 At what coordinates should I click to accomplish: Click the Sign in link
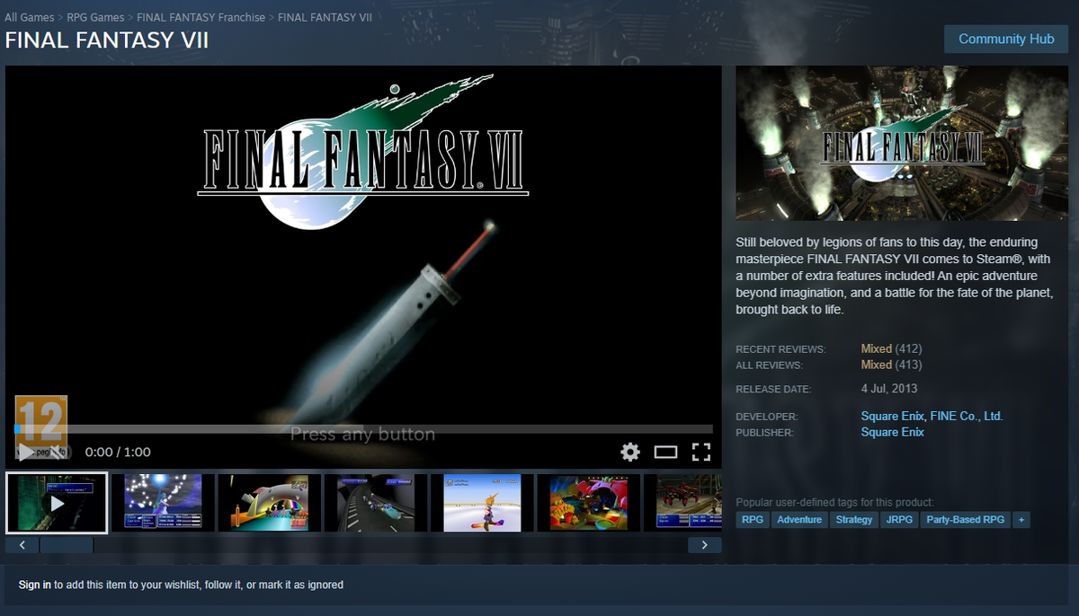coord(35,585)
